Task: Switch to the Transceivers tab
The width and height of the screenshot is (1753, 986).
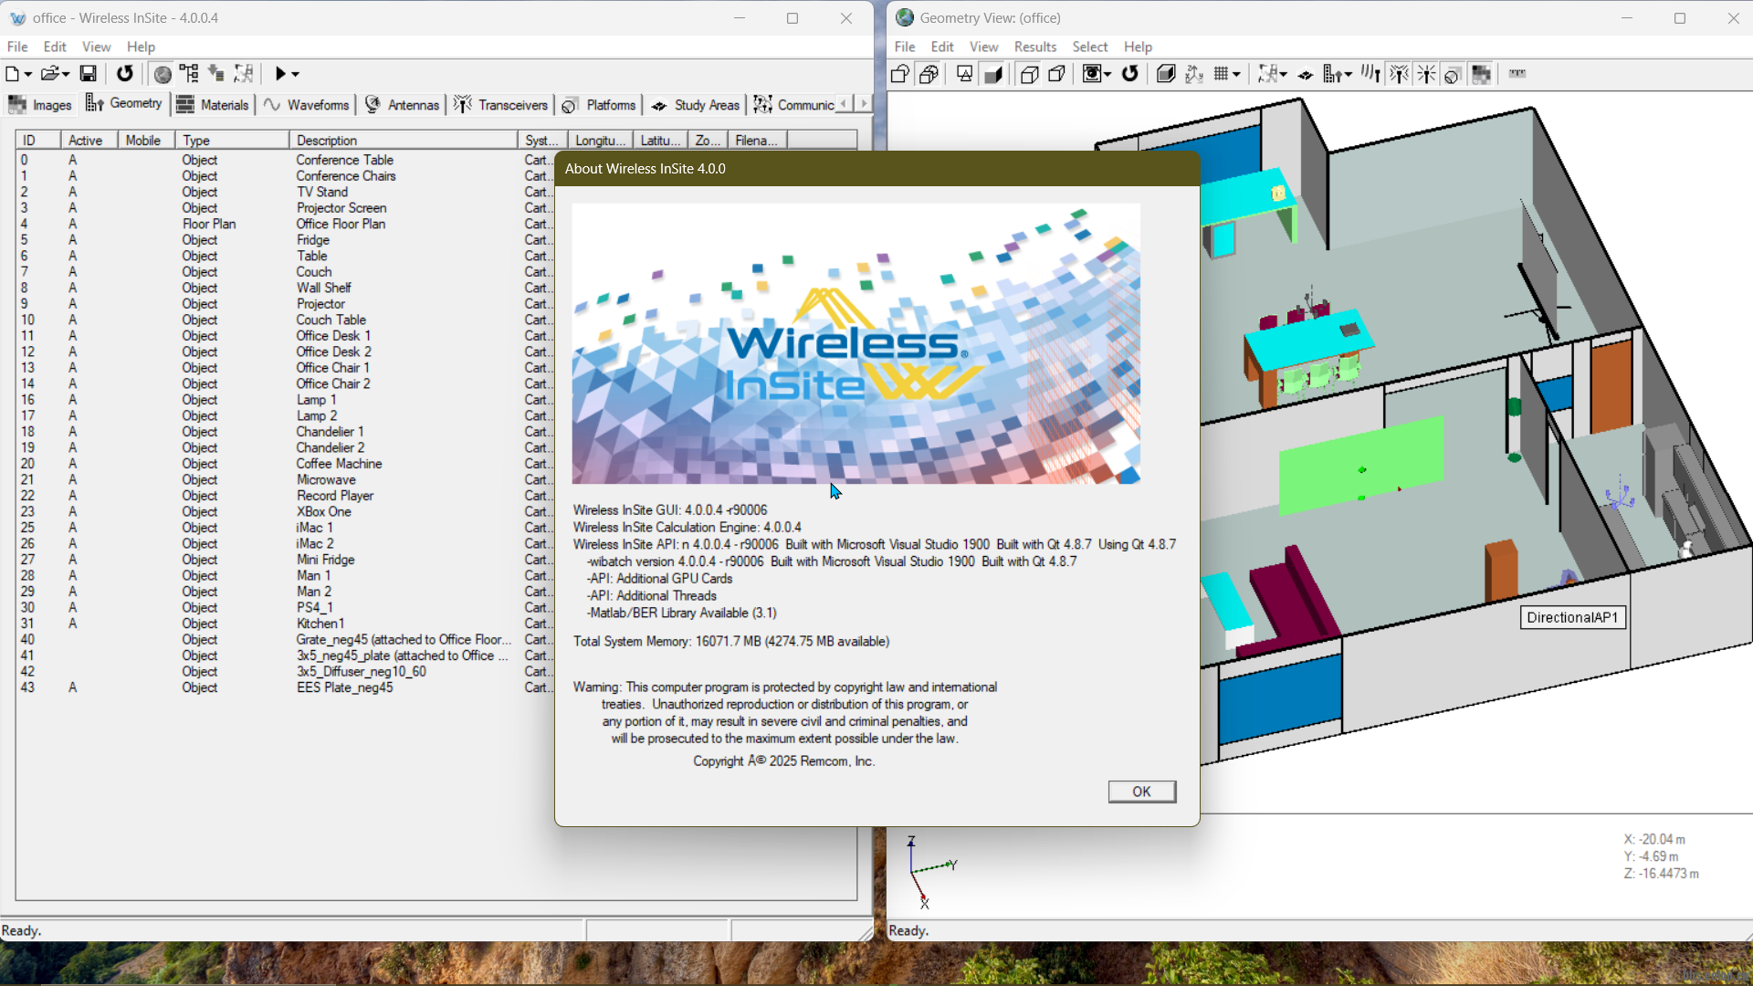Action: point(501,105)
